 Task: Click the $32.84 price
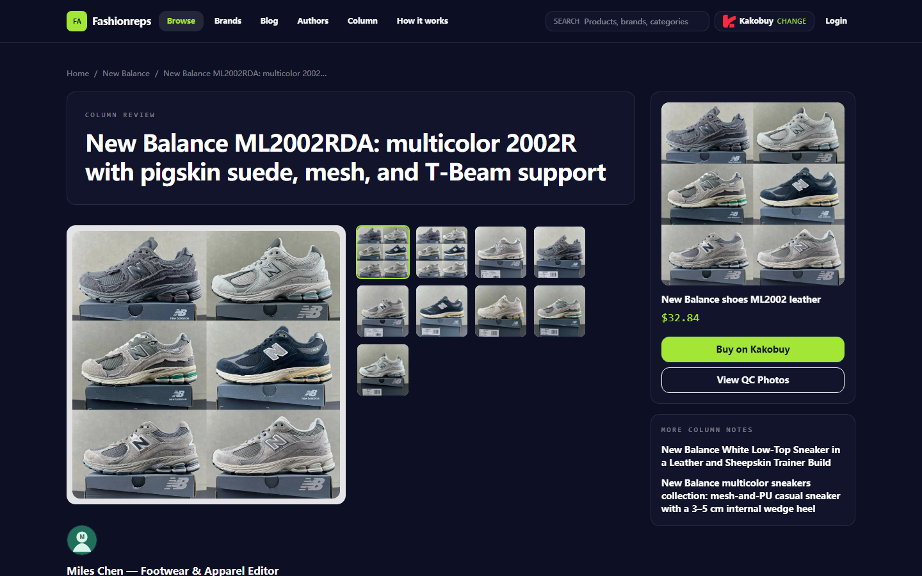click(x=680, y=317)
